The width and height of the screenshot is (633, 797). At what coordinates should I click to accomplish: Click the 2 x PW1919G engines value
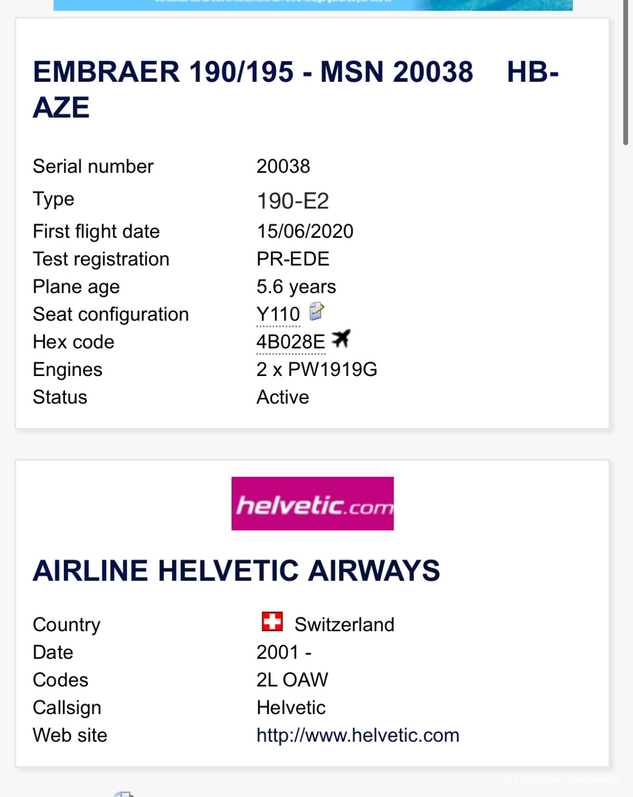[316, 370]
